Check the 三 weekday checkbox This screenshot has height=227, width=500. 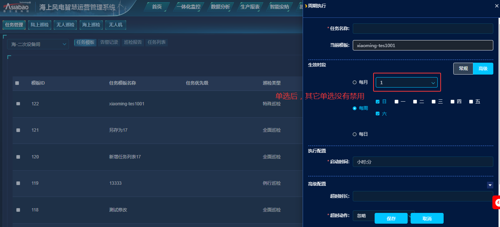(434, 102)
